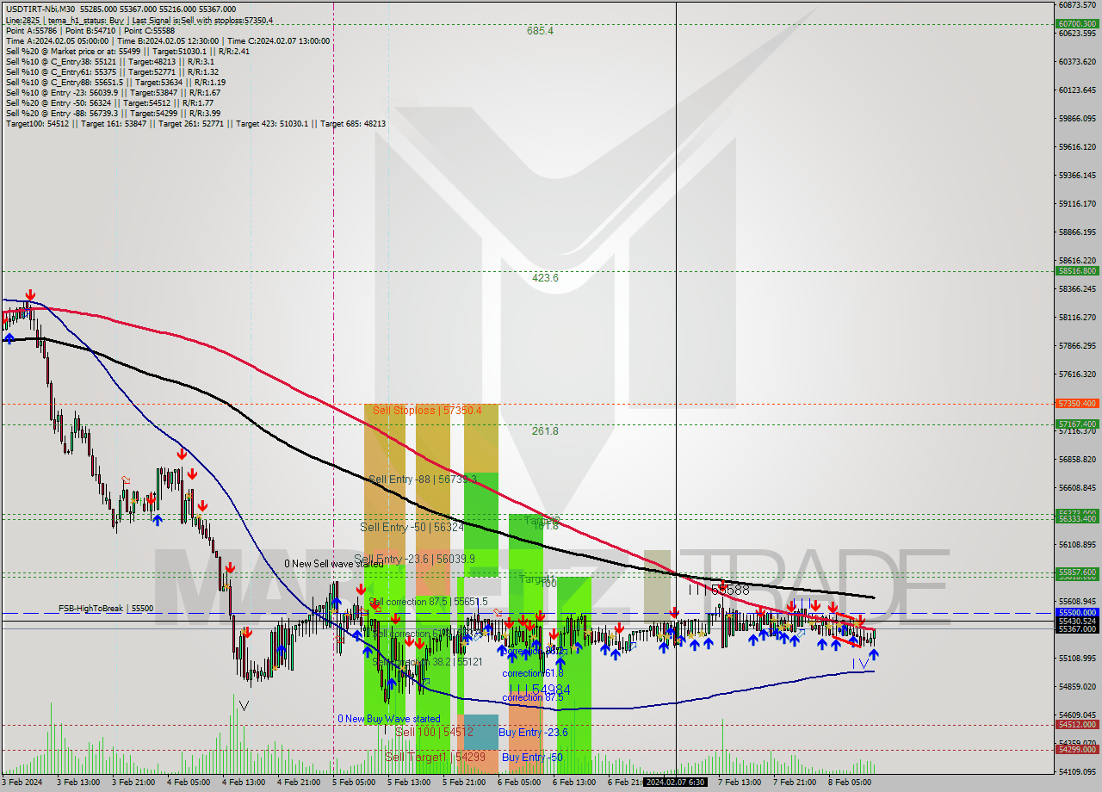The height and width of the screenshot is (792, 1102).
Task: Click the 261.8 Fibonacci level label
Action: point(545,431)
